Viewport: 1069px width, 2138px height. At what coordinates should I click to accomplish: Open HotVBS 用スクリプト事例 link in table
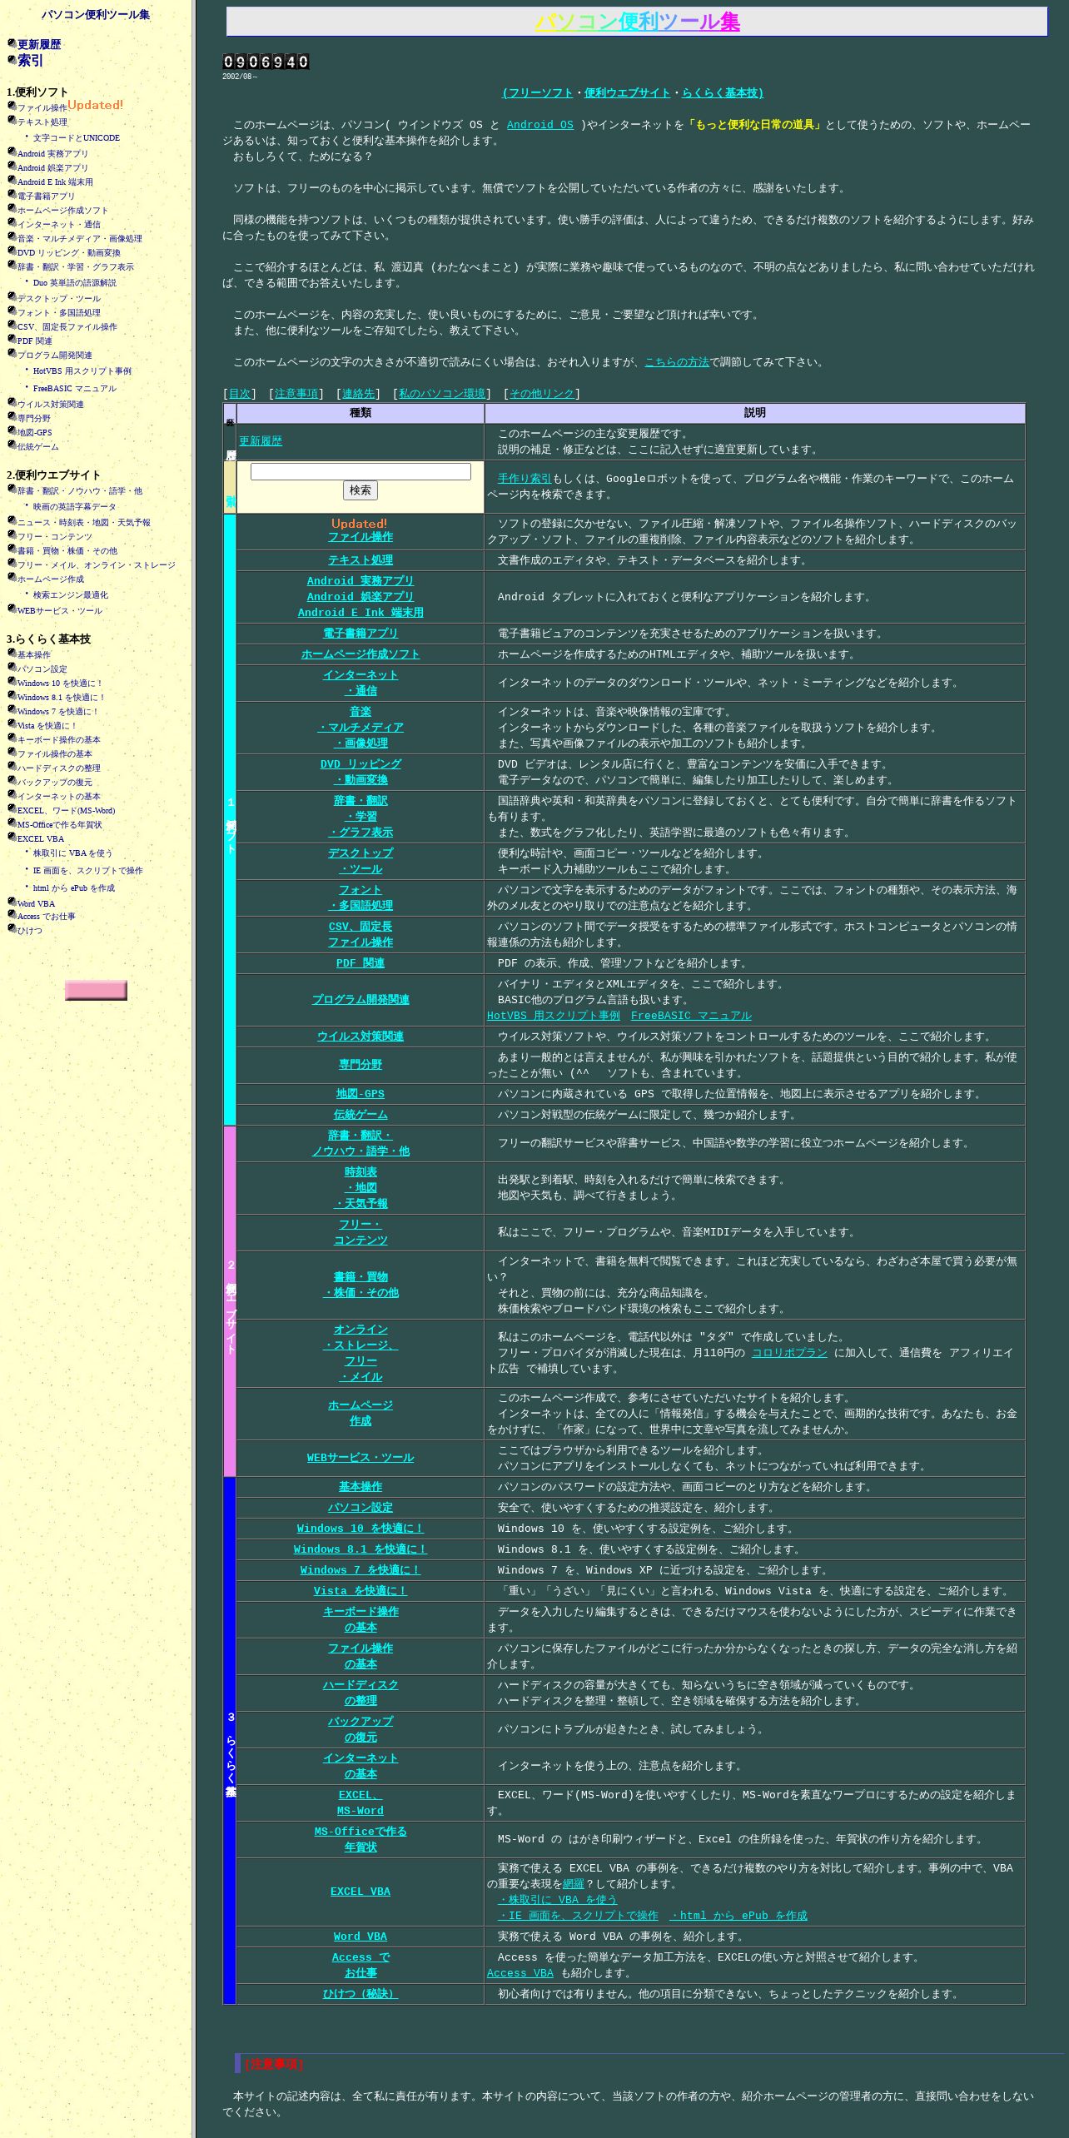tap(554, 1016)
